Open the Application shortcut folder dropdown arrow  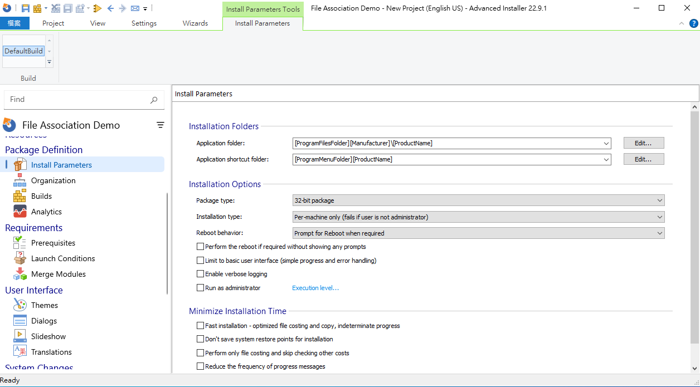[x=606, y=160]
